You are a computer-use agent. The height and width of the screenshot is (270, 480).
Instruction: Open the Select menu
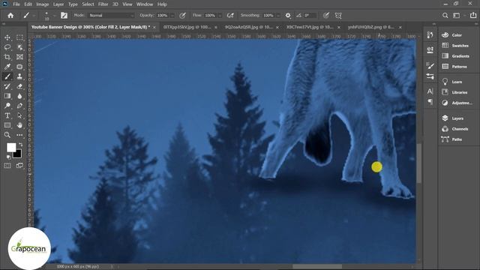point(88,4)
